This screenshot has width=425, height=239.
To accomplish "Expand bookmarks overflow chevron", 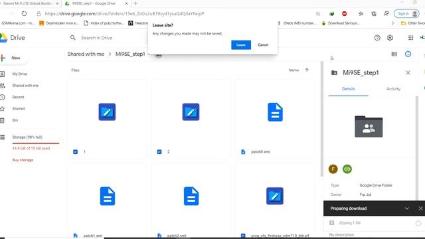I will tap(392, 23).
